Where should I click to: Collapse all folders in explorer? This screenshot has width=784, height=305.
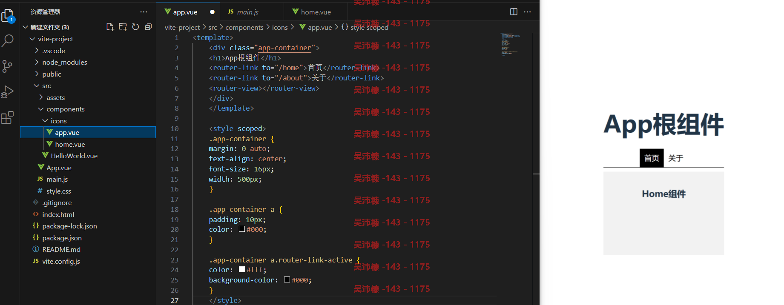tap(148, 27)
